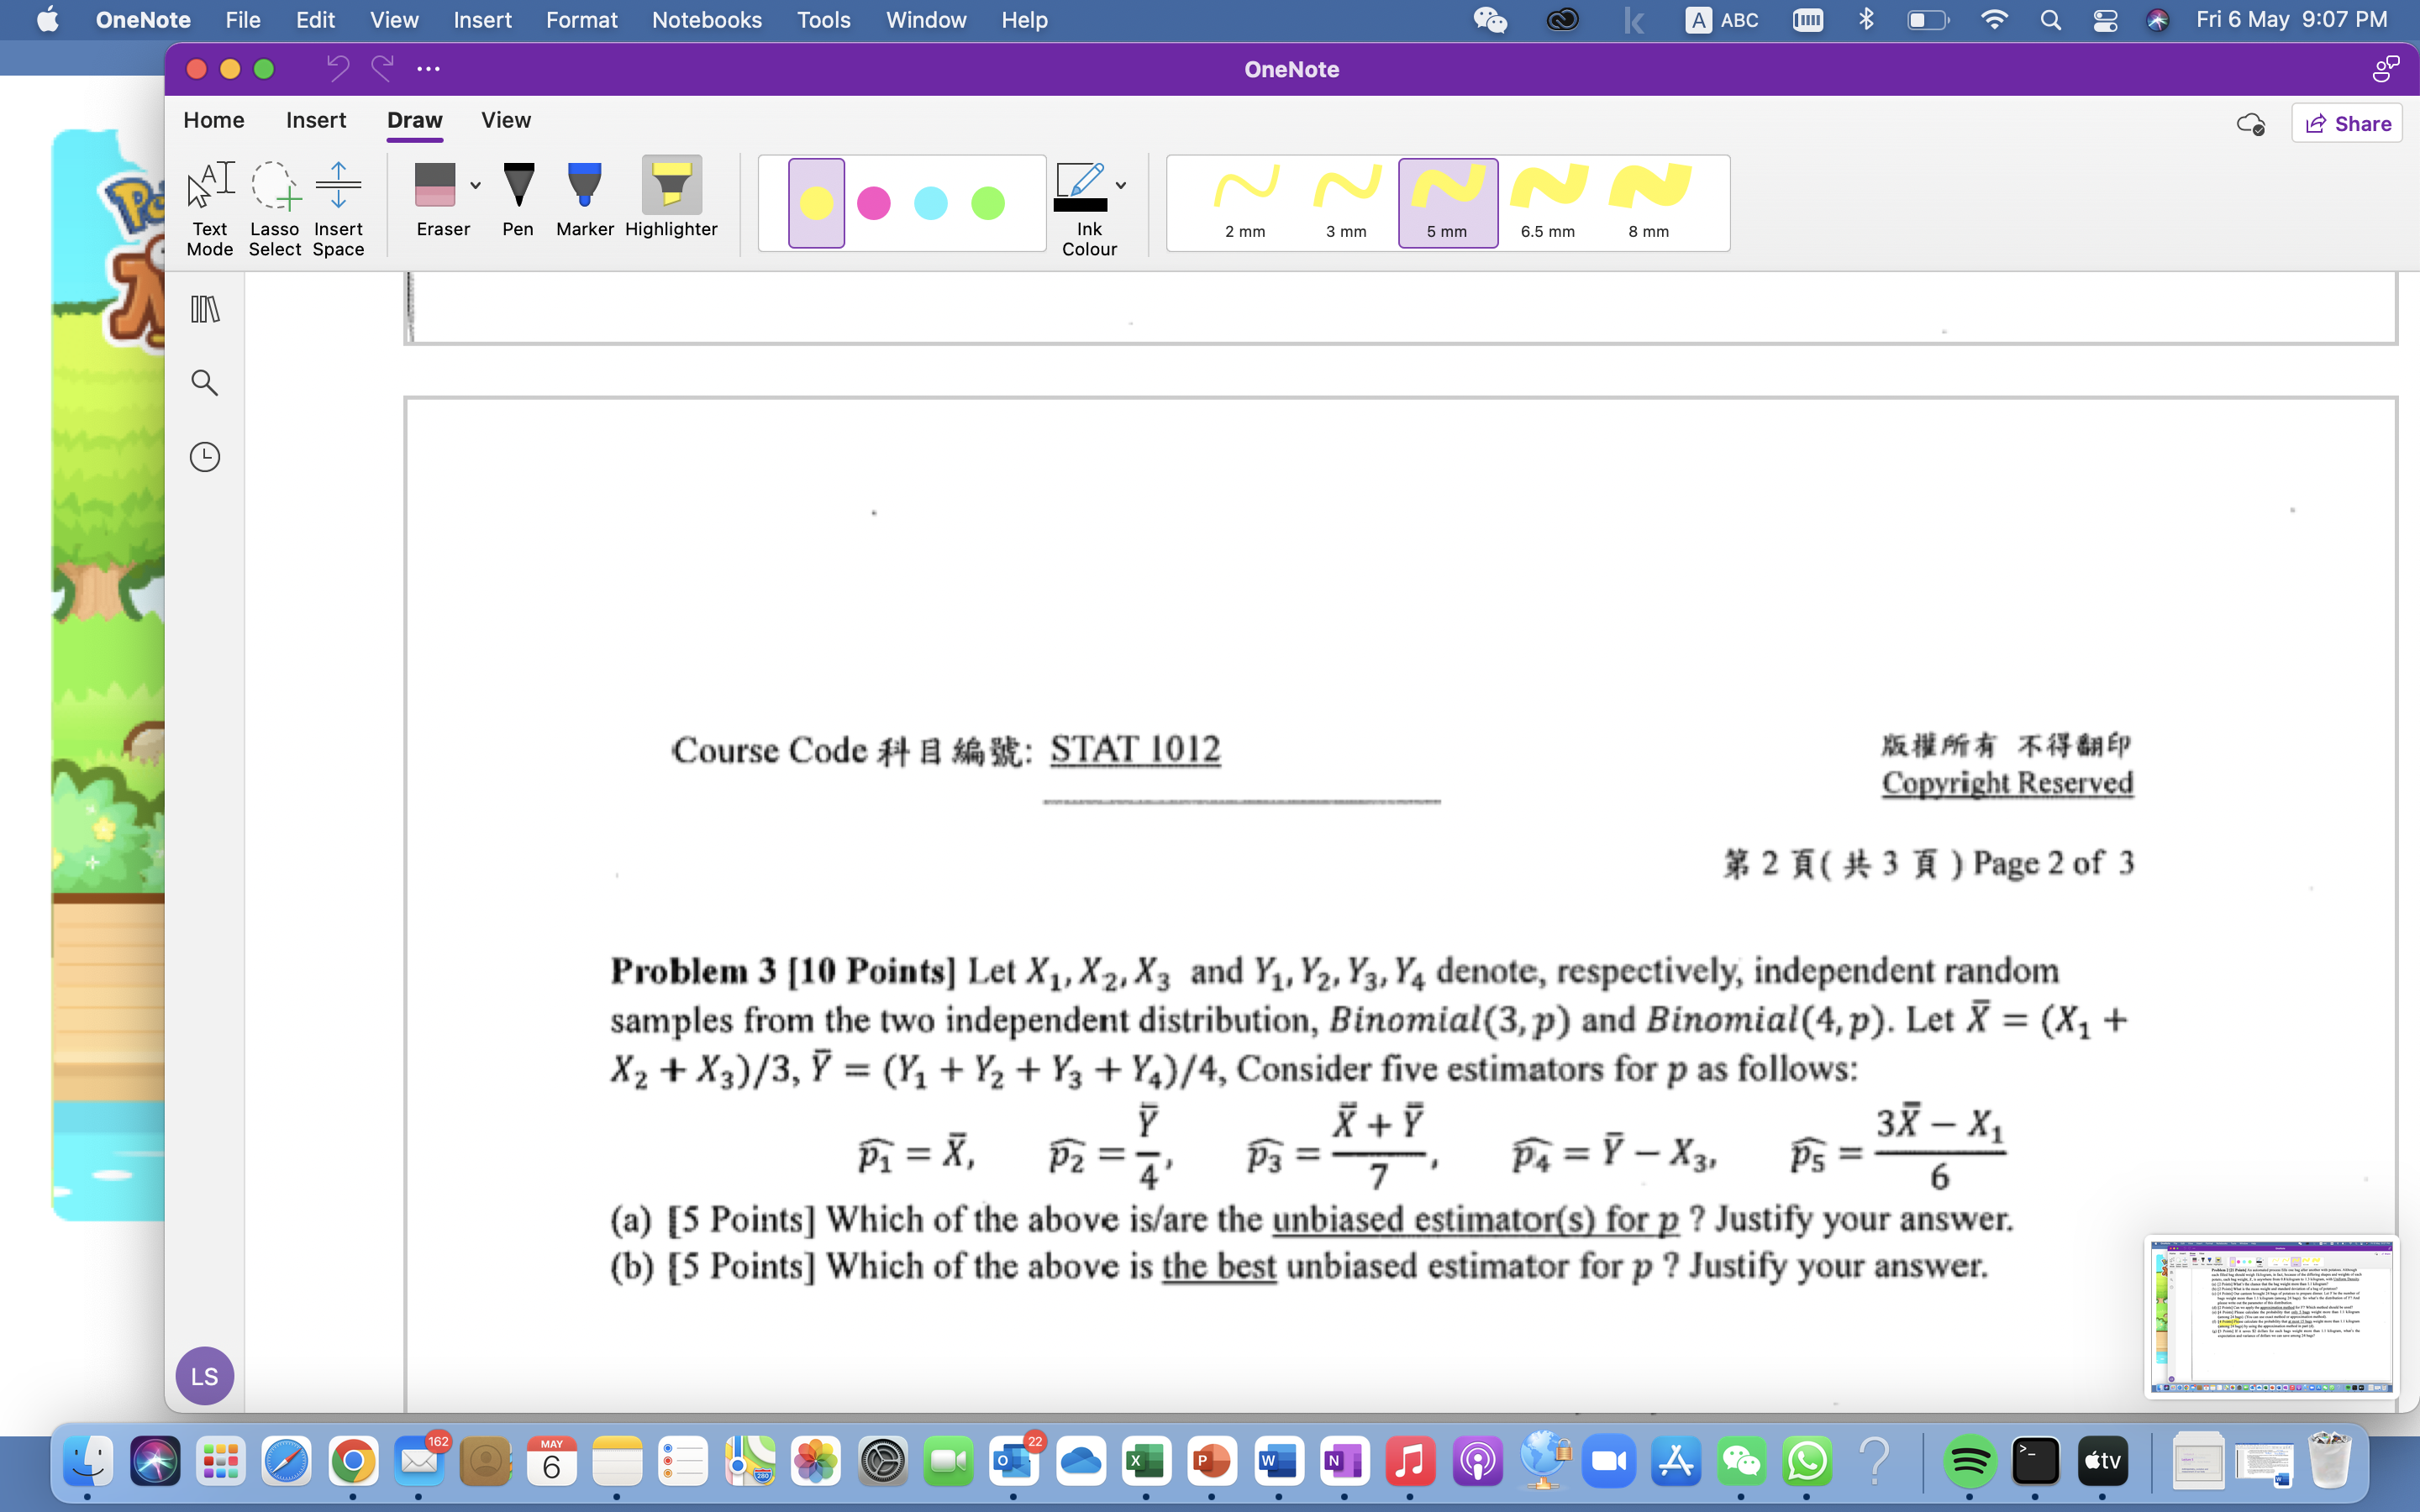Screen dimensions: 2420x1512
Task: Select the pink ink colour swatch
Action: click(x=874, y=203)
